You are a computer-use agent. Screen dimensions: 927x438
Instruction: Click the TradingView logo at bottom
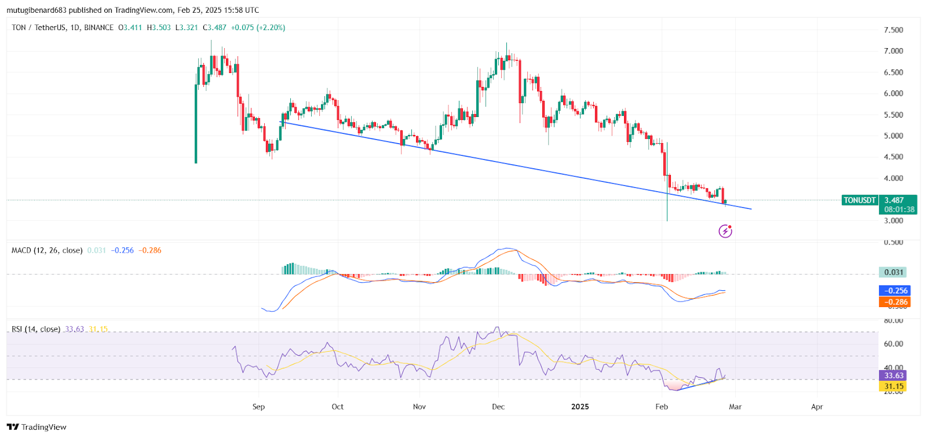[37, 427]
